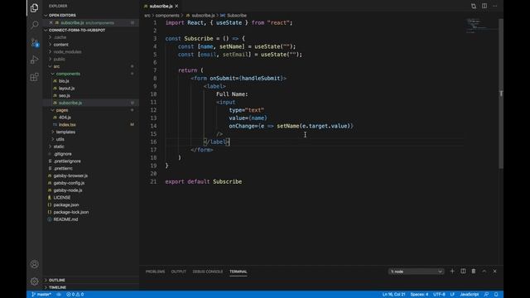Click the 'Ln 16, Col 21' cursor position
The height and width of the screenshot is (298, 530).
click(393, 295)
